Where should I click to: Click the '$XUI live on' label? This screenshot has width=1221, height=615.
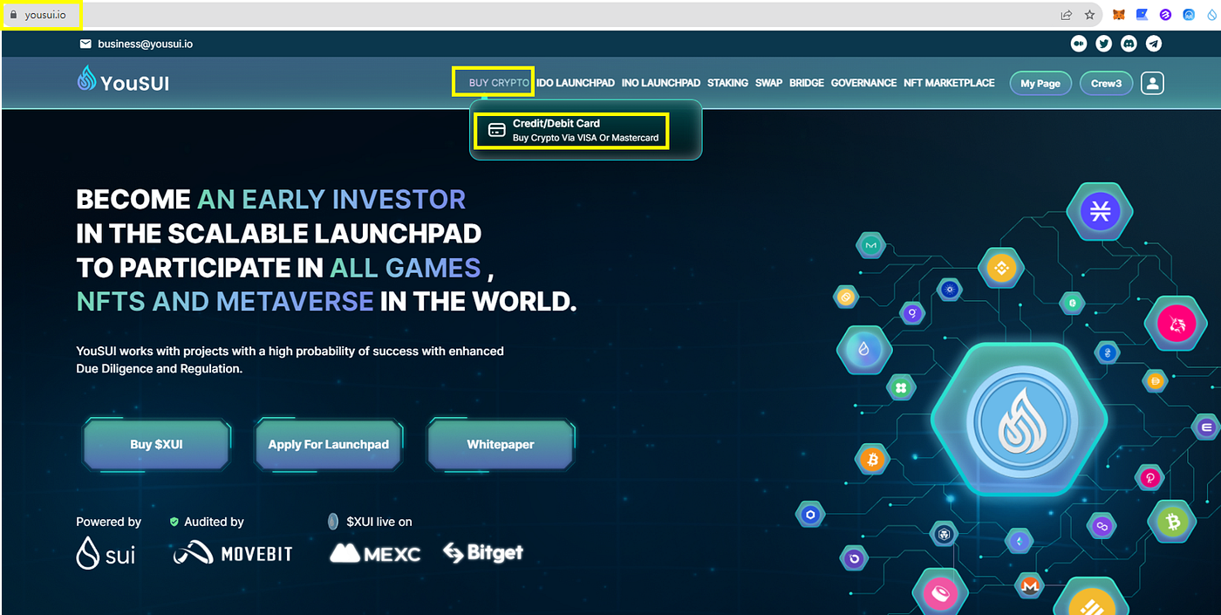click(x=379, y=522)
